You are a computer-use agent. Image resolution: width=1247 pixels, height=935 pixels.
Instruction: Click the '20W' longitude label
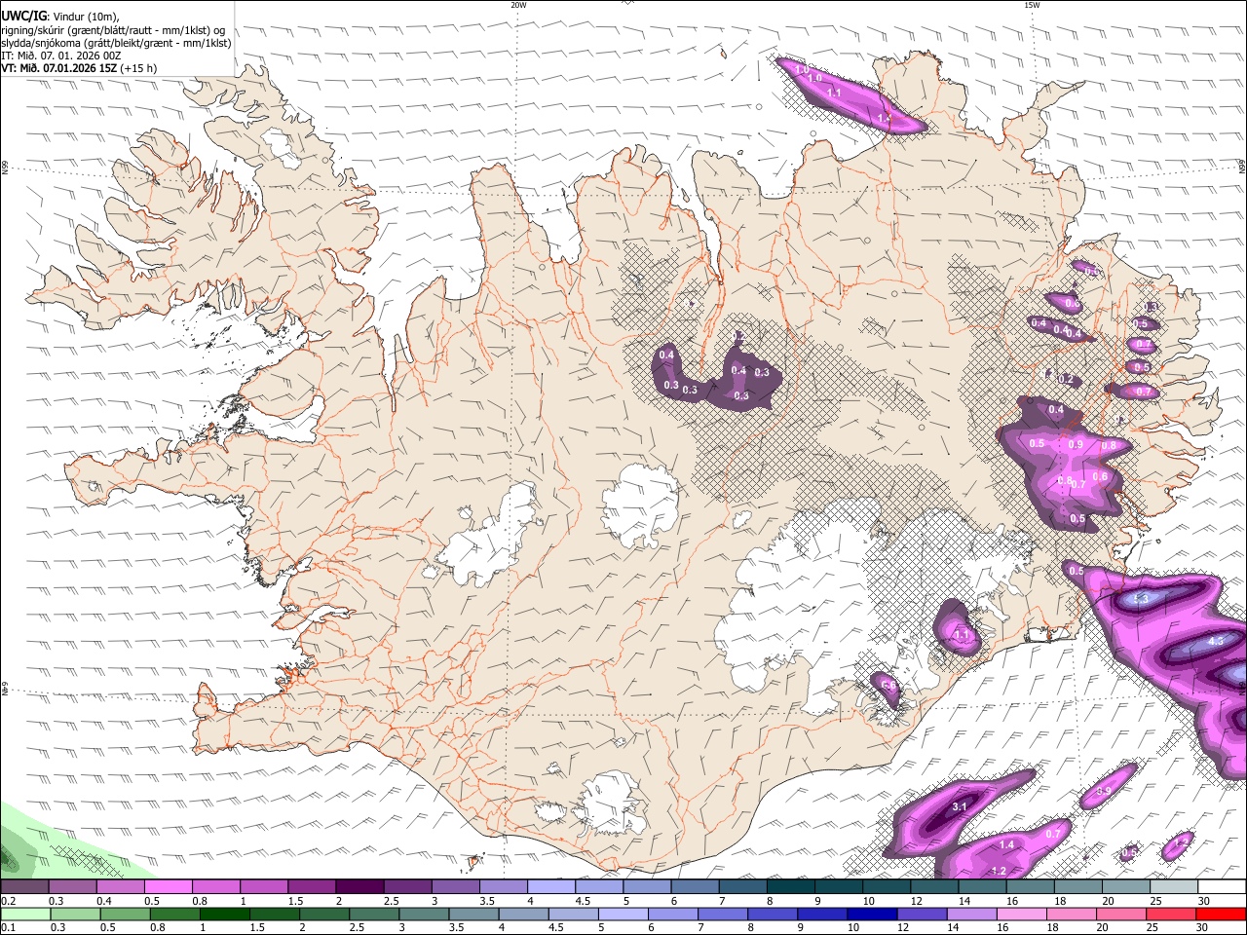[519, 5]
